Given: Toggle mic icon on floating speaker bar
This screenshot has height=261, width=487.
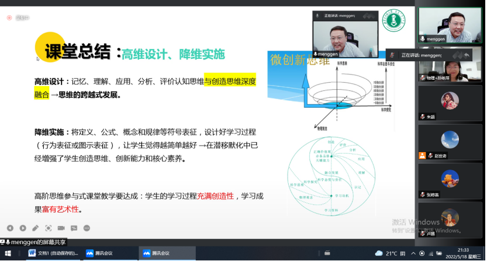Looking at the screenshot, I should [317, 16].
